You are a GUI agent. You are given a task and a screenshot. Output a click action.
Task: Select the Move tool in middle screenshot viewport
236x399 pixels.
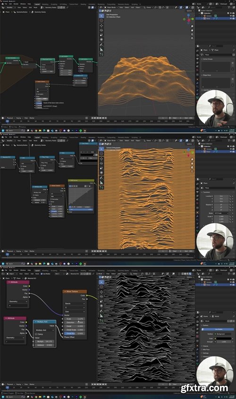101,159
